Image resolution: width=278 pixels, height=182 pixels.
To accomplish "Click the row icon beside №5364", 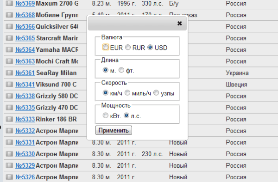I will coord(9,49).
